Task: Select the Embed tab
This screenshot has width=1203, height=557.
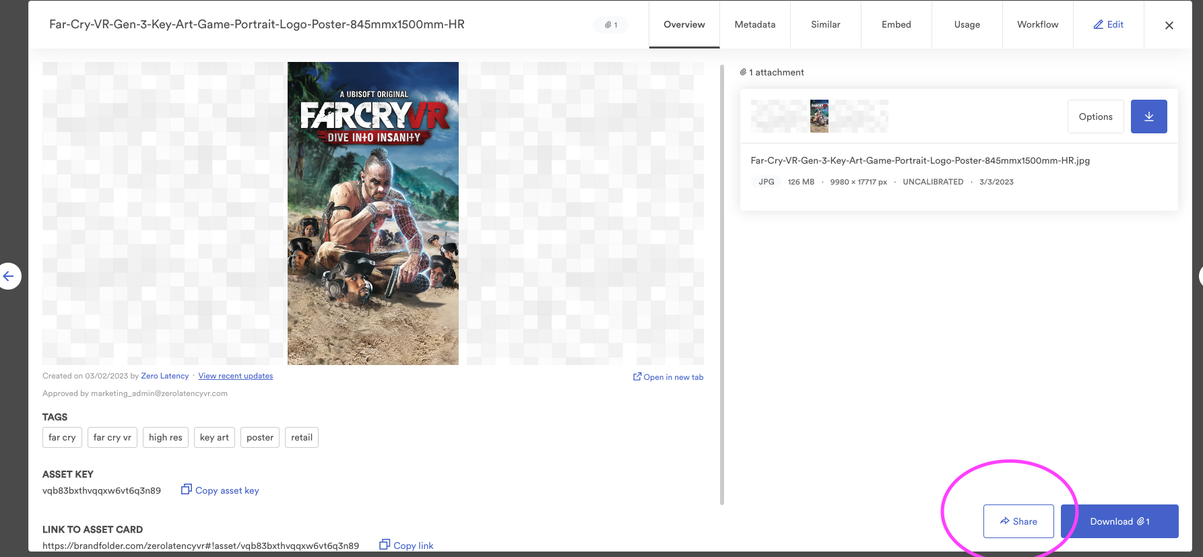Action: pyautogui.click(x=897, y=24)
